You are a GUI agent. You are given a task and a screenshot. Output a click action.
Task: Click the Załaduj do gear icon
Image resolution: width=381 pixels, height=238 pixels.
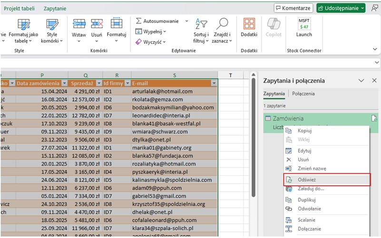289,189
